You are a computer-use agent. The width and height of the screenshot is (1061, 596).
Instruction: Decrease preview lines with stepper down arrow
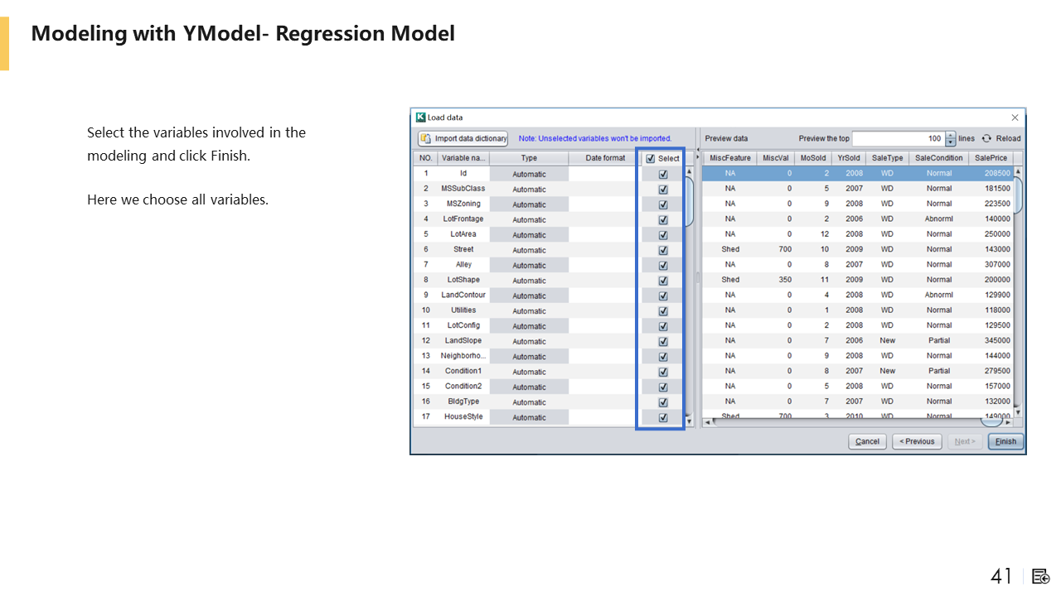click(950, 143)
